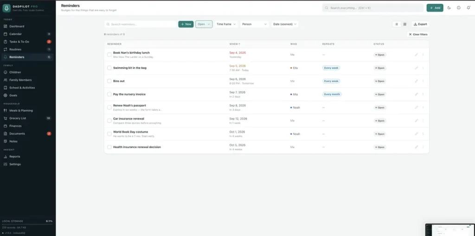Open more options for Car insurance renewal
The image size is (475, 236).
pyautogui.click(x=423, y=121)
